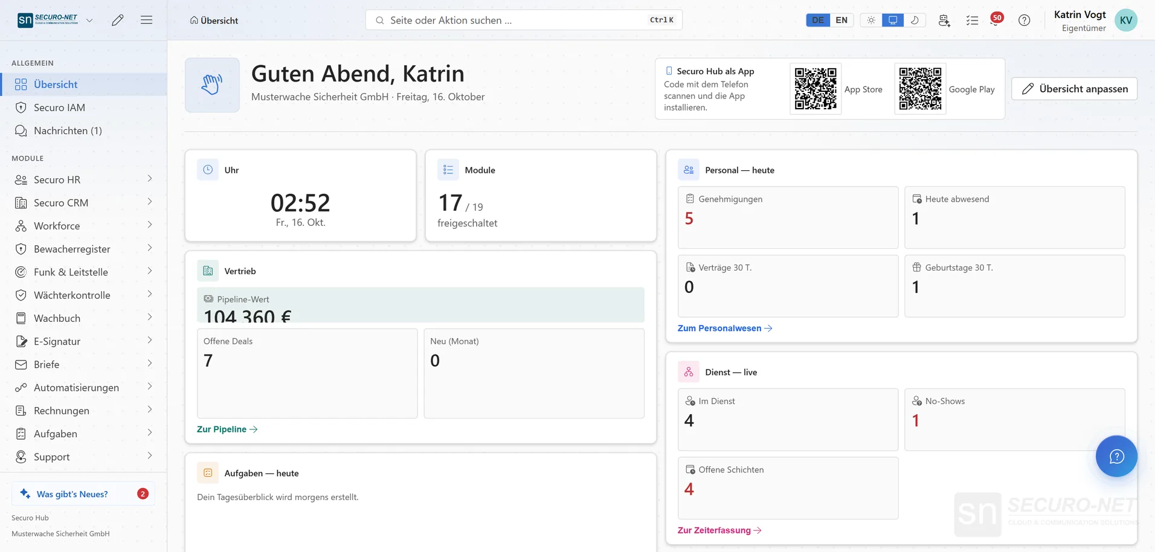Click the Übersicht anpassen button
Viewport: 1155px width, 552px height.
(x=1074, y=89)
